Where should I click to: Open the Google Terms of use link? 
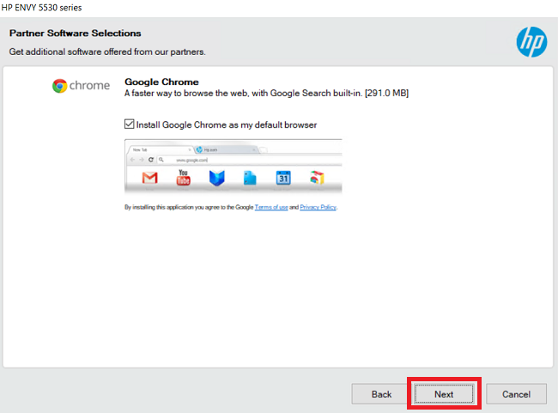click(x=271, y=207)
